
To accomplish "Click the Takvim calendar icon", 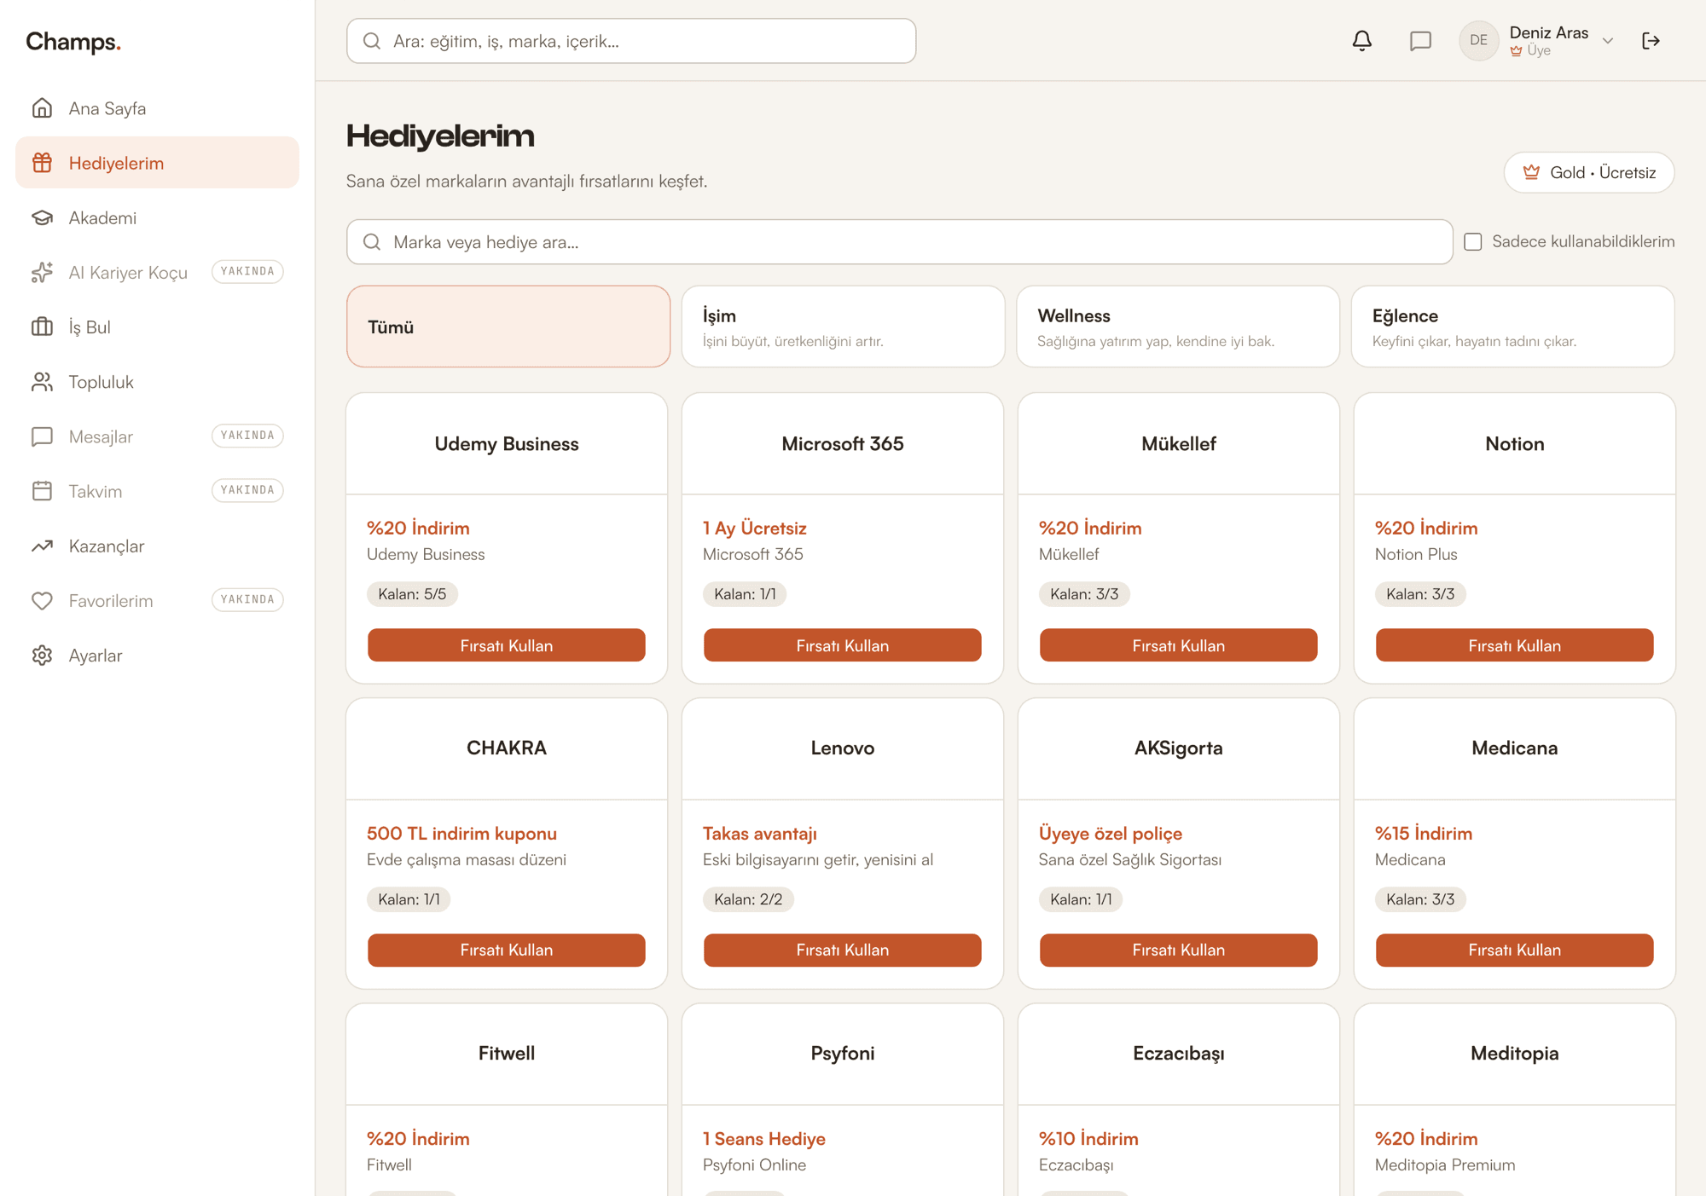I will [x=42, y=491].
